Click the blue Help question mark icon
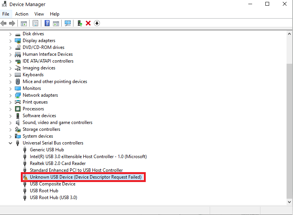 [x=47, y=23]
